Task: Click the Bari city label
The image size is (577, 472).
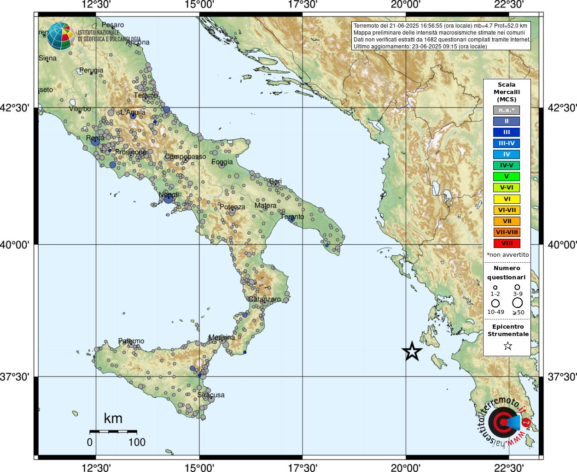Action: coord(275,181)
